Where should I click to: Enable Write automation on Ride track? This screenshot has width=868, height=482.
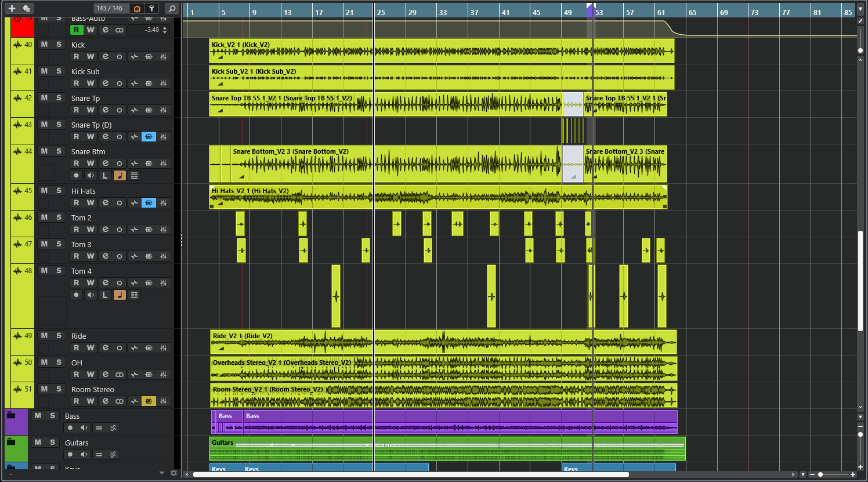(x=91, y=348)
